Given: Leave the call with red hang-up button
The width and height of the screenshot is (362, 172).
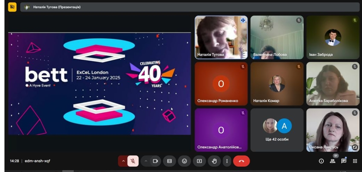Looking at the screenshot, I should tap(241, 161).
